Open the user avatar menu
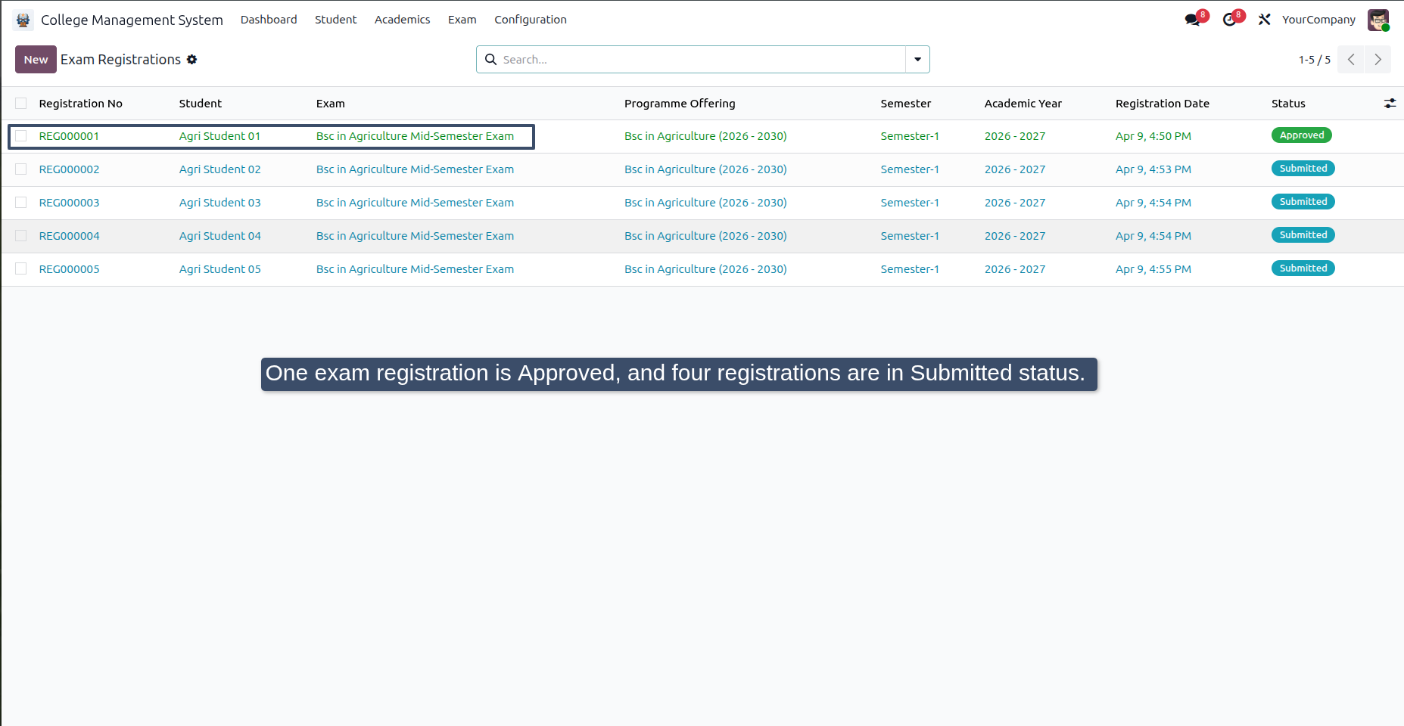The width and height of the screenshot is (1404, 726). click(1378, 20)
